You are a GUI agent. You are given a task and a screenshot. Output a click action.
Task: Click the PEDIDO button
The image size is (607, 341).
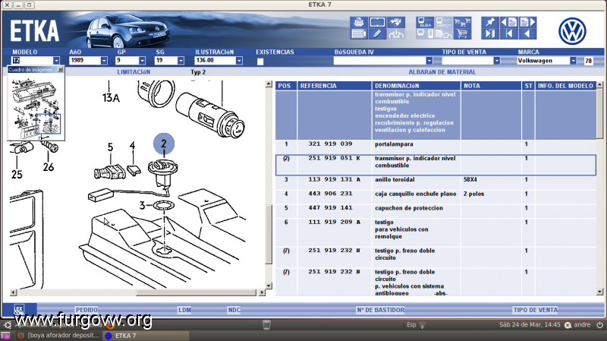click(86, 310)
